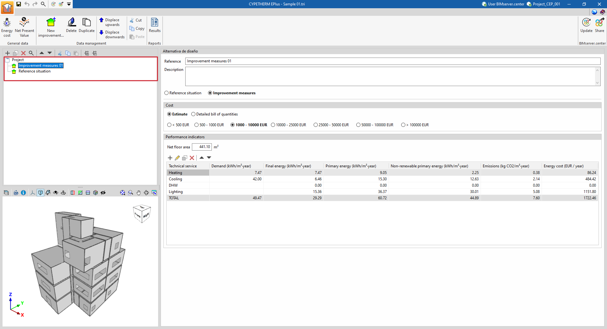
Task: Click the Net floor area field
Action: point(202,147)
